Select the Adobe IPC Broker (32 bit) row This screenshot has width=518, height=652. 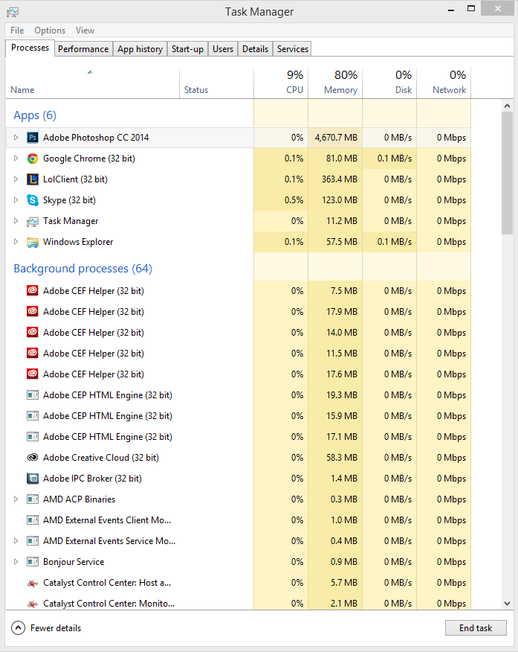click(239, 479)
